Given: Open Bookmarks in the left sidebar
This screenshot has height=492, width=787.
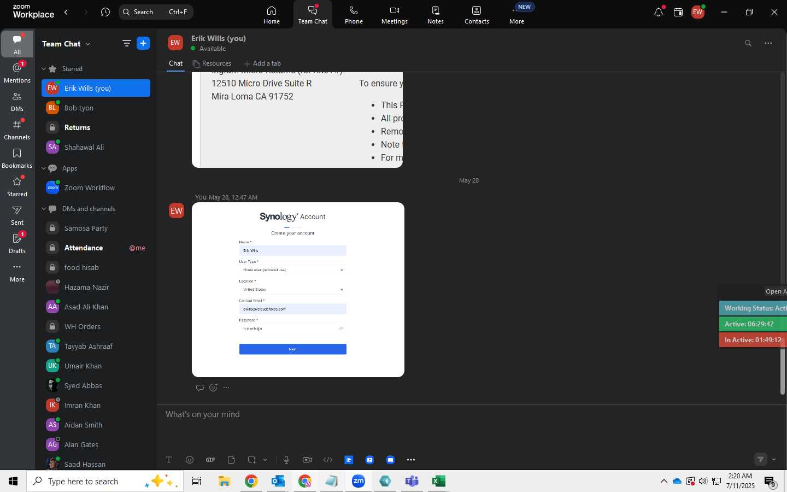Looking at the screenshot, I should coord(17,158).
